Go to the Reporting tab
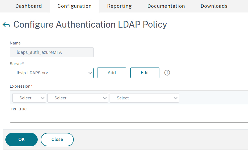 tap(119, 6)
